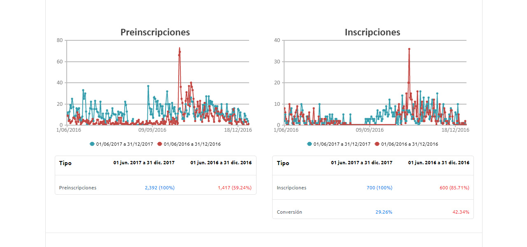Select the 700 (100%) value
Image resolution: width=527 pixels, height=247 pixels.
tap(380, 188)
